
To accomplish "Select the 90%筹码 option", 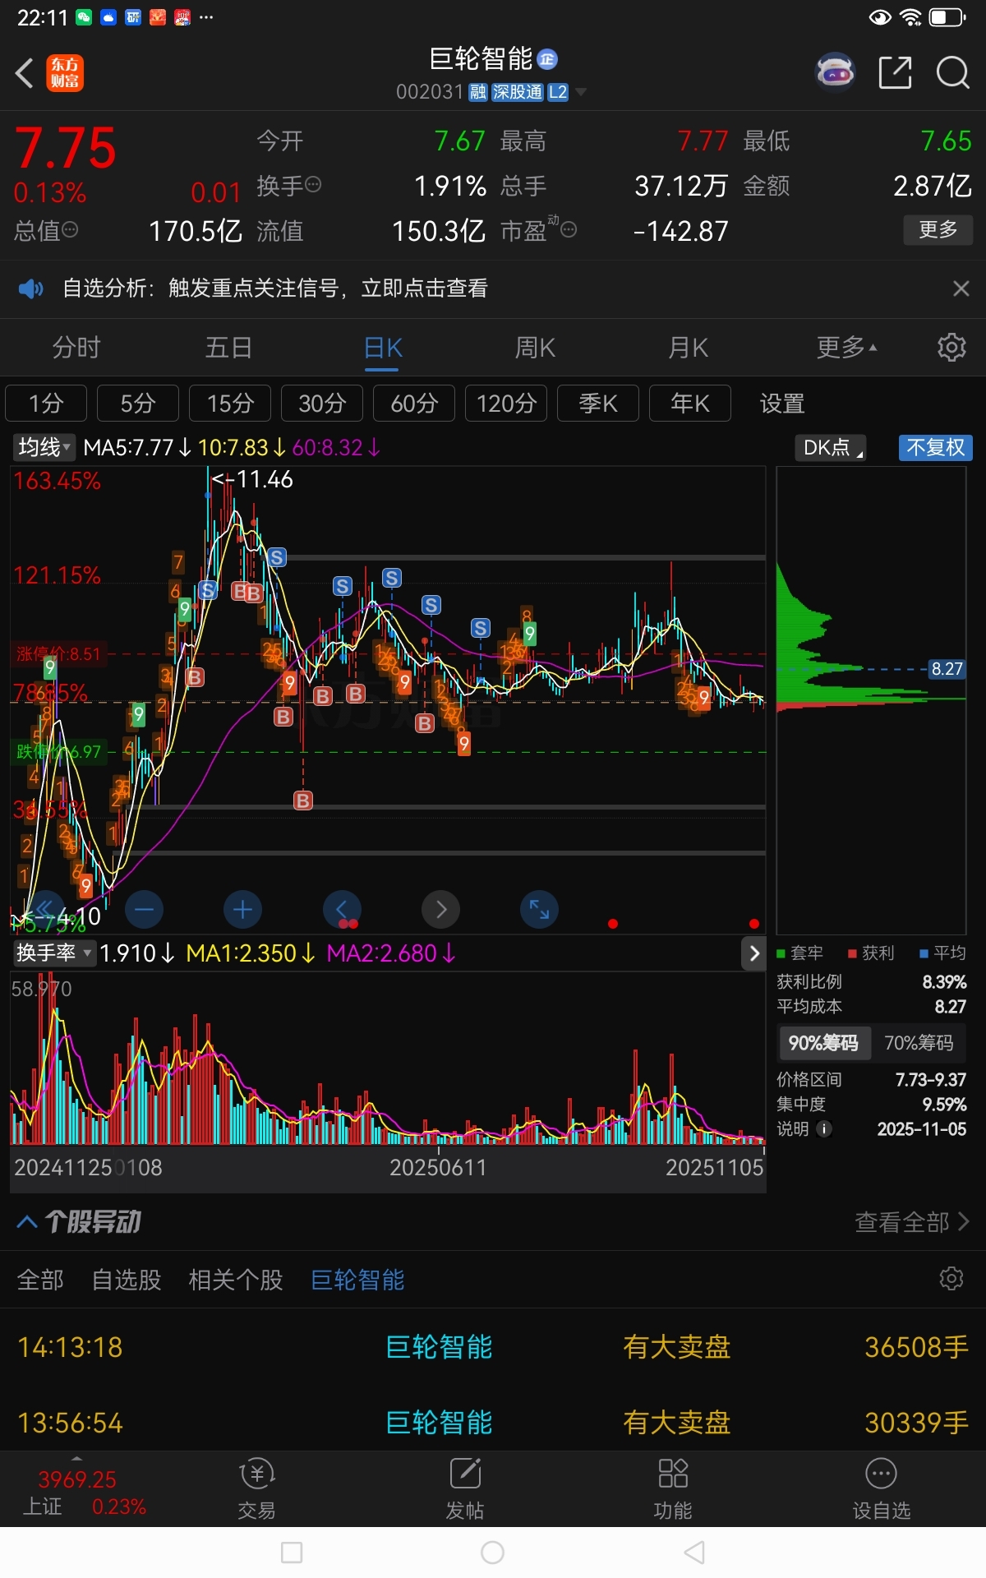I will tap(823, 1043).
